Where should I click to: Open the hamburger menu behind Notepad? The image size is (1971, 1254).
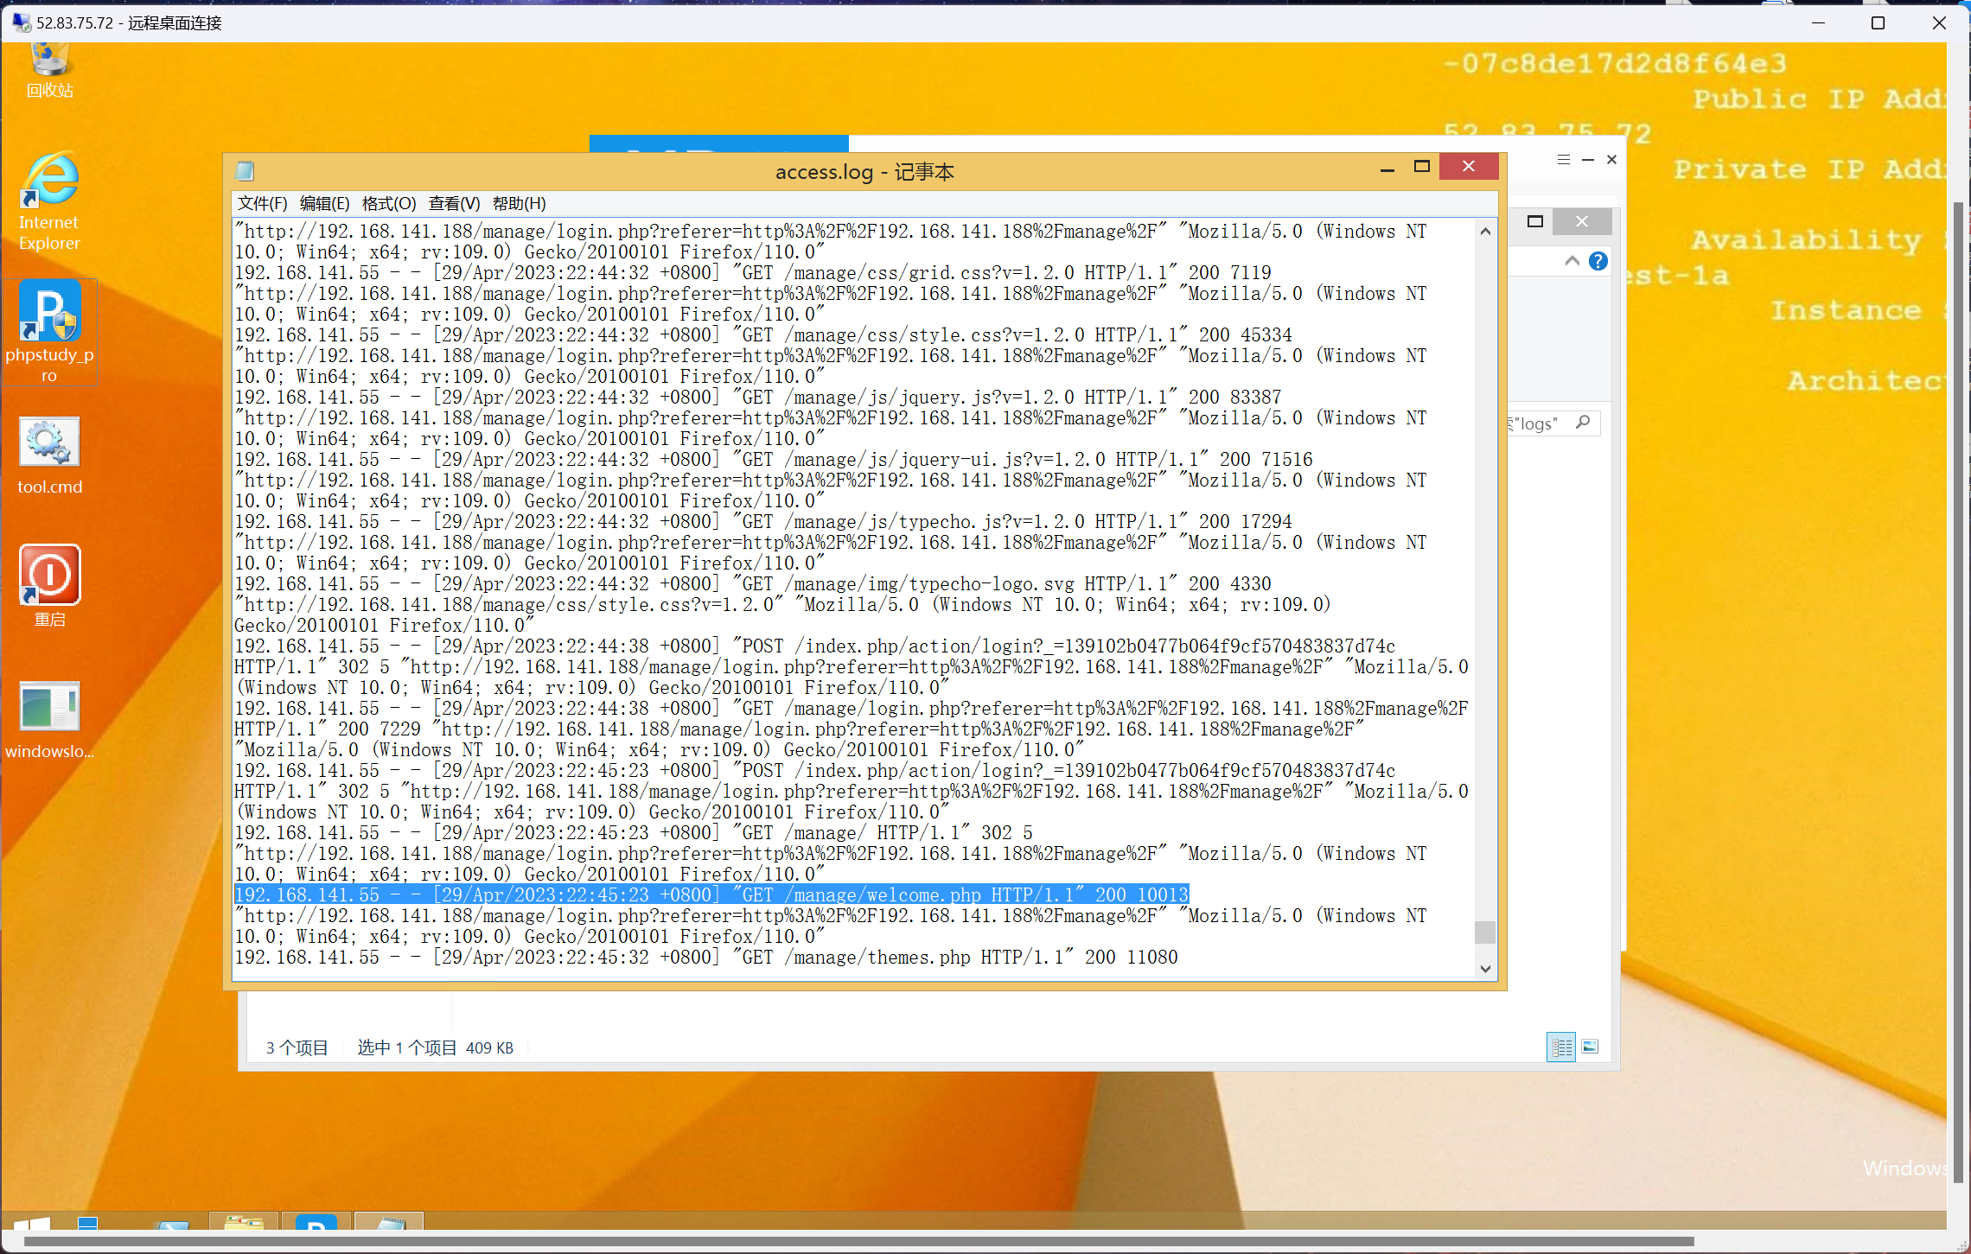click(x=1563, y=160)
